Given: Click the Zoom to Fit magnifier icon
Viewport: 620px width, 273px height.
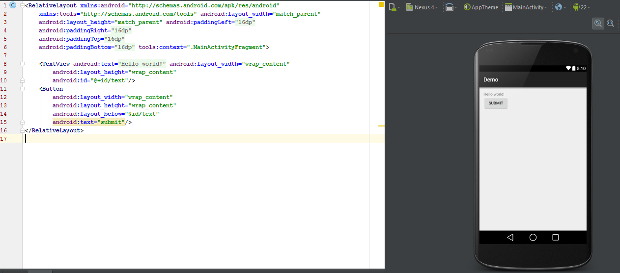Looking at the screenshot, I should click(598, 23).
